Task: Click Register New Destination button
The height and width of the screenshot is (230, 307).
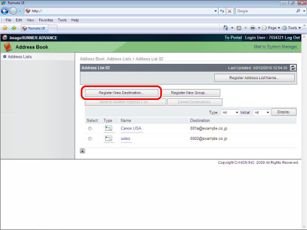Action: tap(122, 93)
